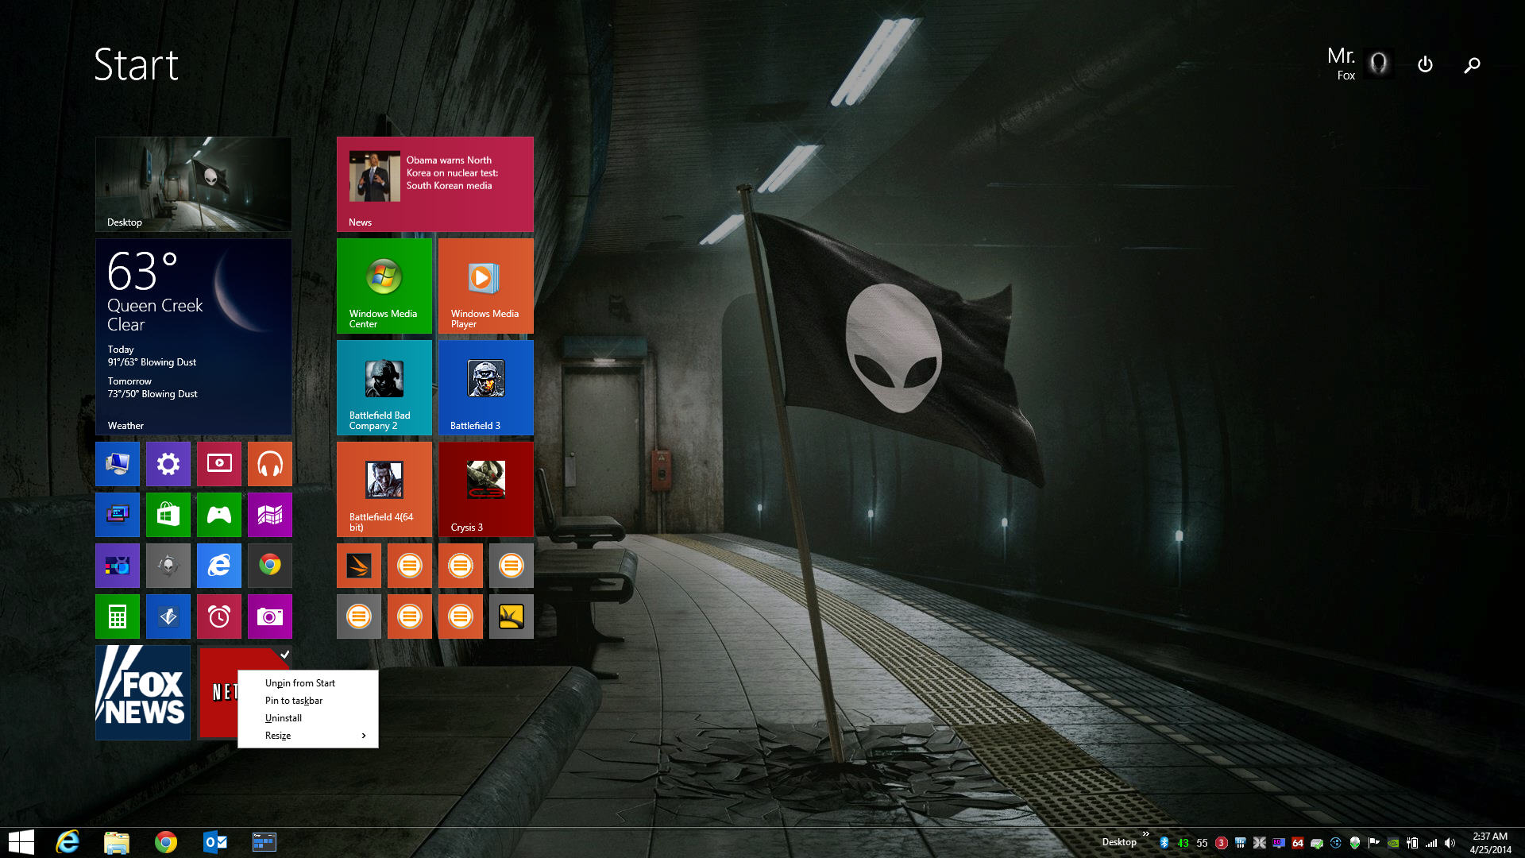Click the Desktop toolbar label
Screen dimensions: 1525x858
(1118, 842)
